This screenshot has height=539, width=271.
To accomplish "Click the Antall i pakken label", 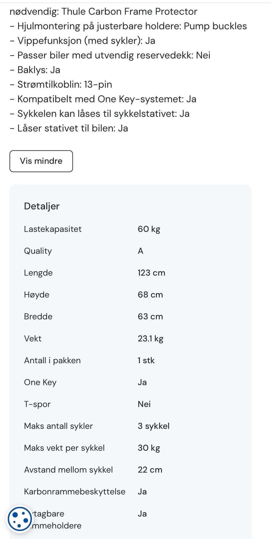I will tap(53, 360).
